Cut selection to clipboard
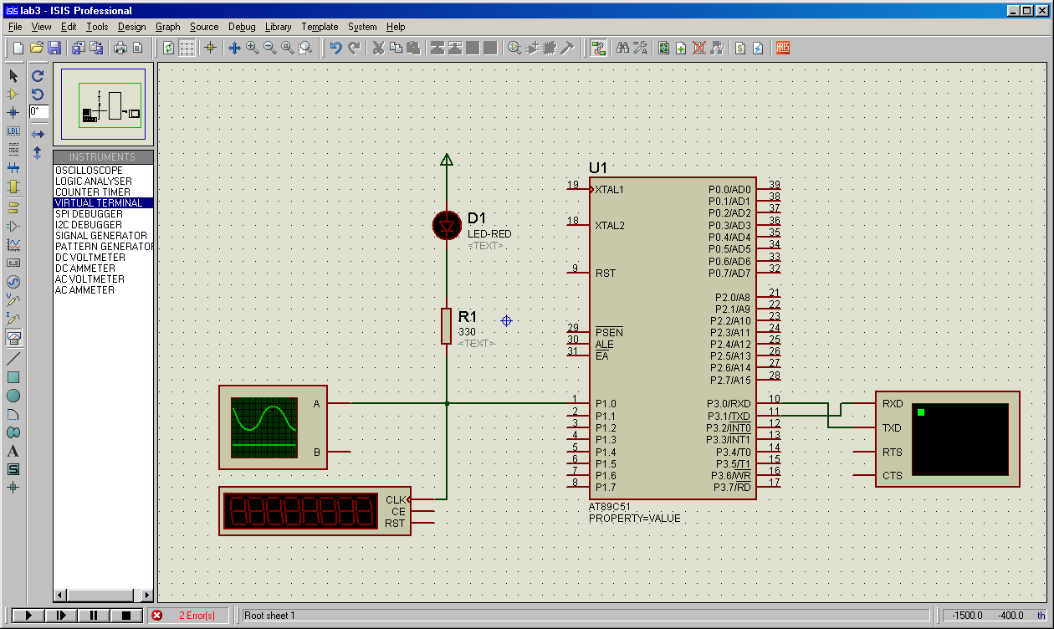 pos(378,49)
